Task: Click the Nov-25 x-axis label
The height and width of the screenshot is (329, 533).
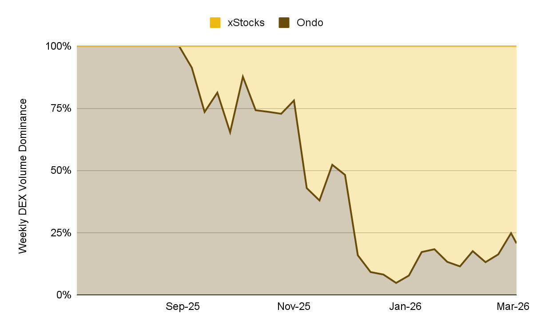Action: (x=294, y=306)
